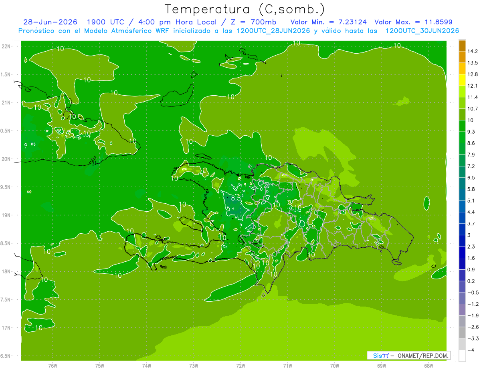Pick the yellow swatch between 12.1 and 12.8

point(462,80)
